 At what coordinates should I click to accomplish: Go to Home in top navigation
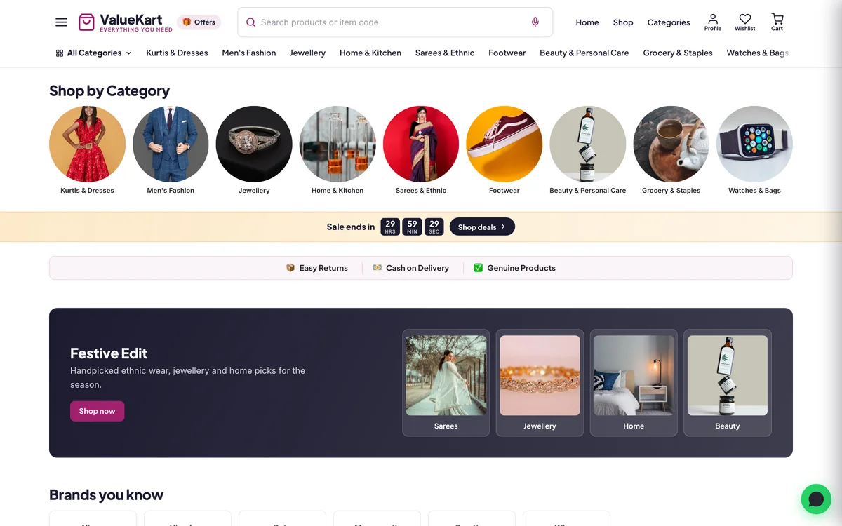(x=587, y=22)
